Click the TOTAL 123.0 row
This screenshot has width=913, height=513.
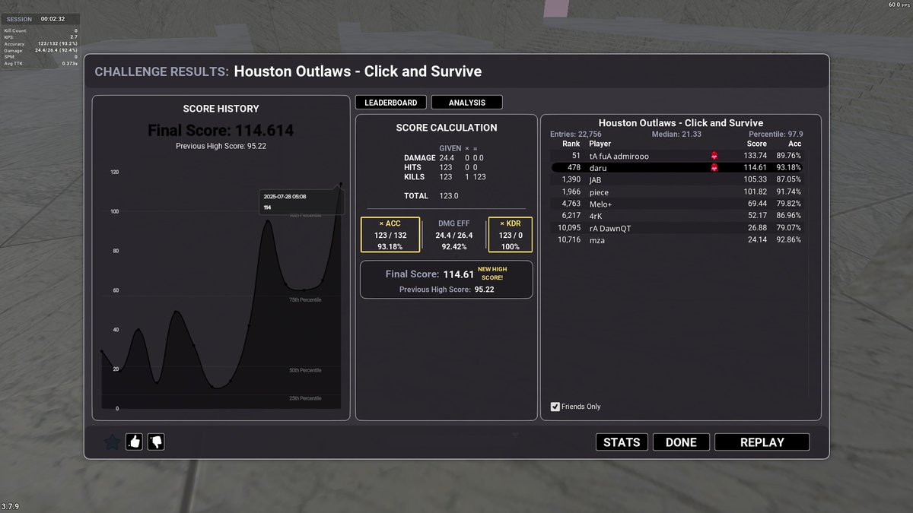(431, 195)
